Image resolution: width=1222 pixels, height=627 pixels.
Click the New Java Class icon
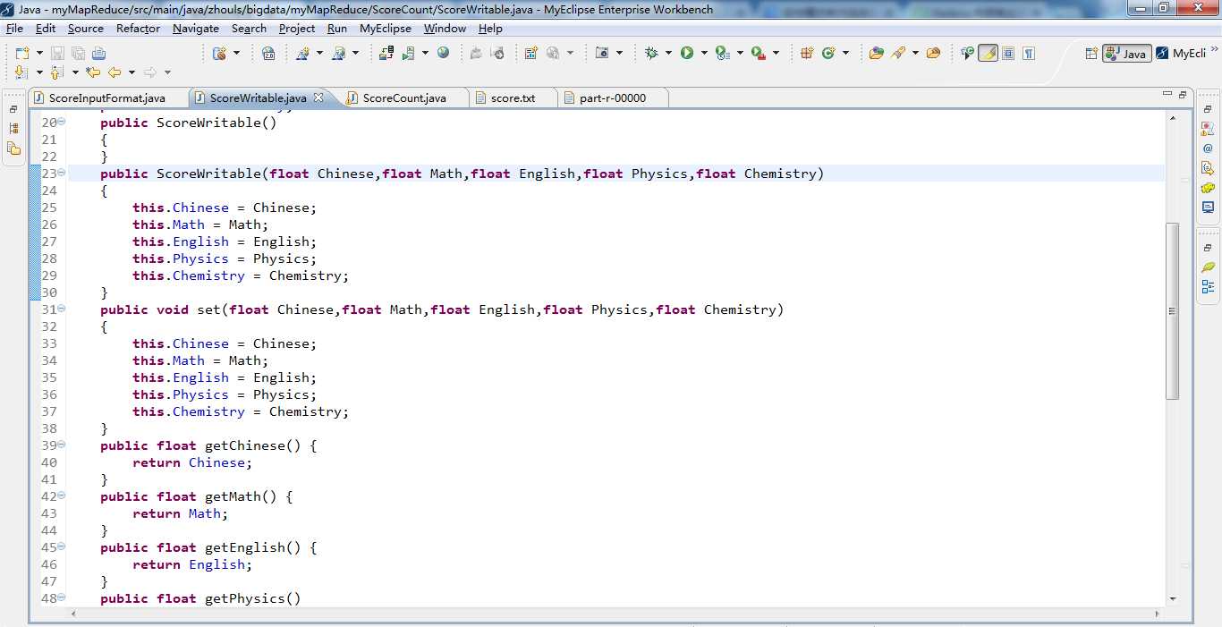(828, 53)
